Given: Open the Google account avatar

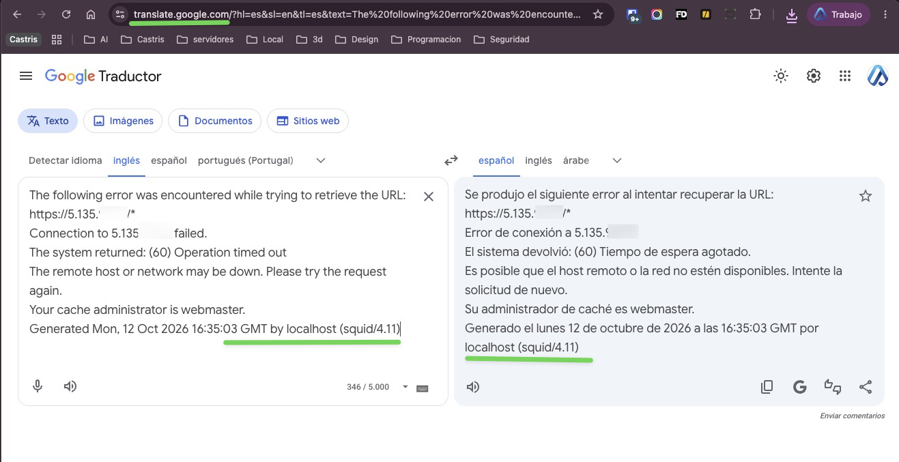Looking at the screenshot, I should click(x=878, y=76).
